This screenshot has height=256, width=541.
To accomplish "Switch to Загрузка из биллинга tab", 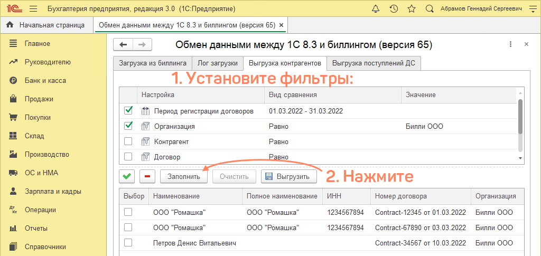I will pos(153,63).
